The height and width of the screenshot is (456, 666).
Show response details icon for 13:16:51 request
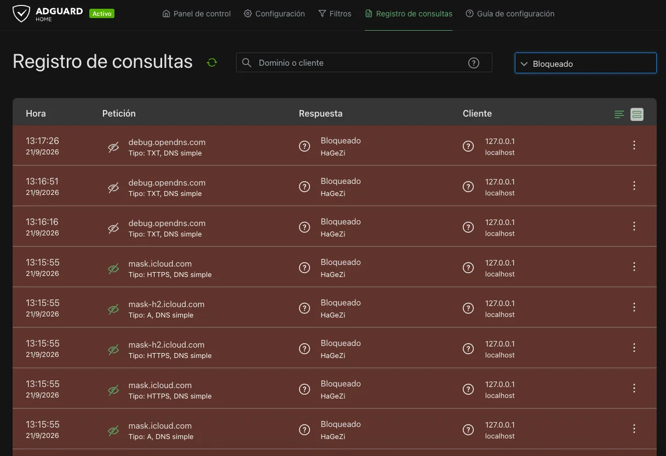305,187
